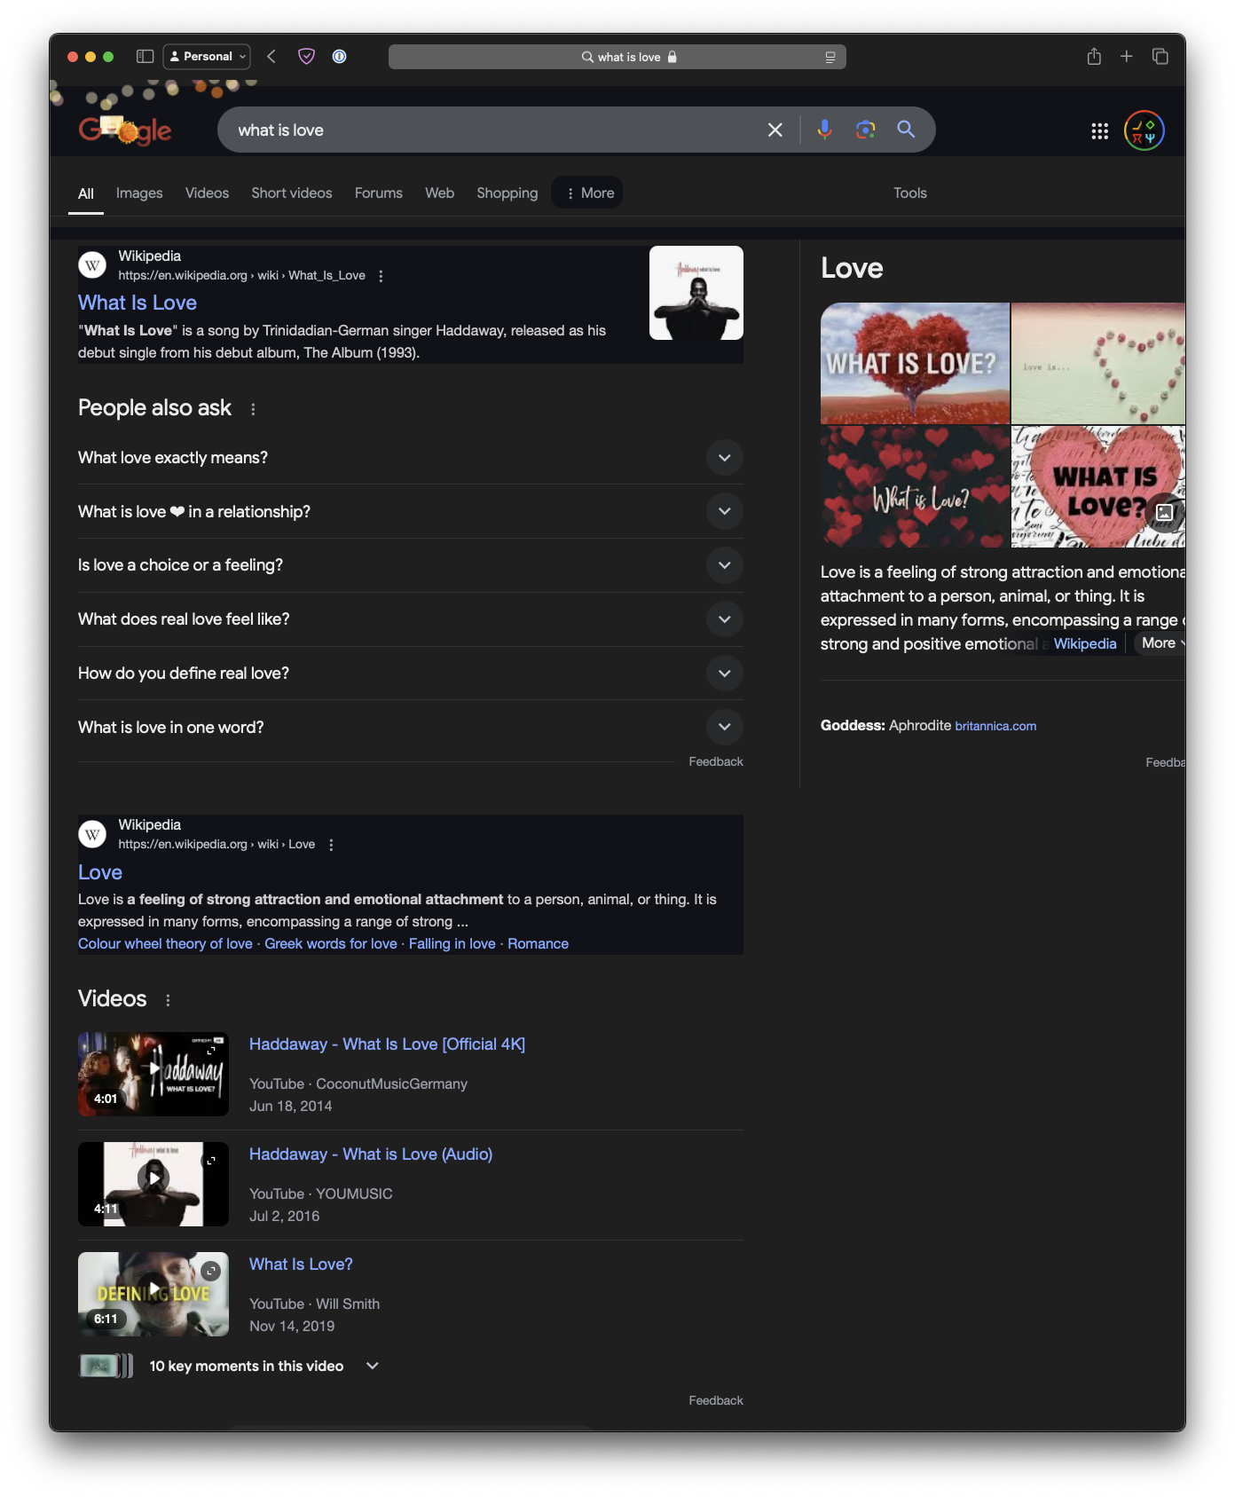
Task: Open the reader view icon in address bar
Action: click(x=830, y=57)
